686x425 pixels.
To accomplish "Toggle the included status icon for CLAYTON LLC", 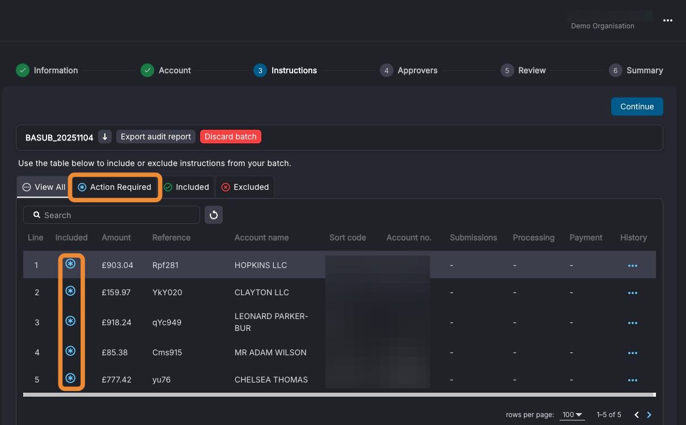I will click(70, 291).
